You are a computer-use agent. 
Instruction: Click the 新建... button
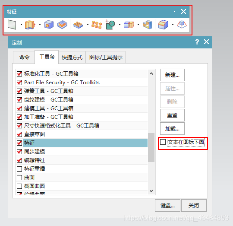[172, 75]
